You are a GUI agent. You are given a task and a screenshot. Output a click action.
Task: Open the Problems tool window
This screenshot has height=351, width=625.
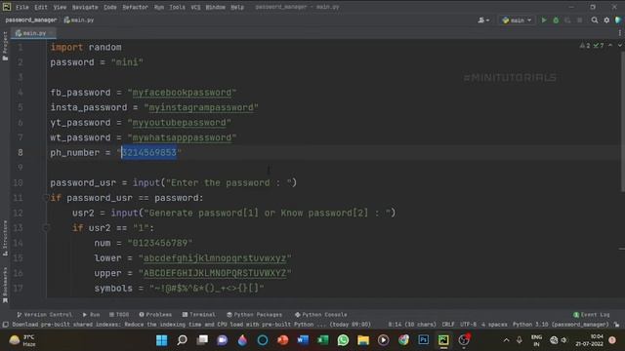(155, 314)
